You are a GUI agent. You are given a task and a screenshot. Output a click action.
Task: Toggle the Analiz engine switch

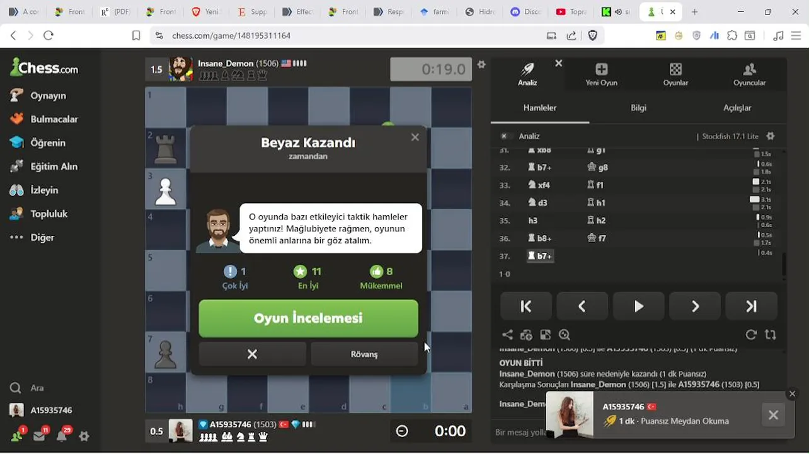[x=504, y=136]
